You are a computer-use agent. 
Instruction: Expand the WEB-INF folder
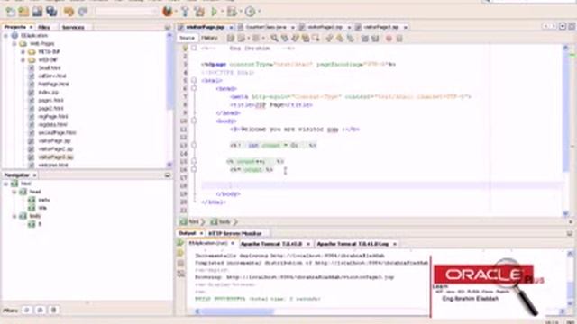pos(23,60)
